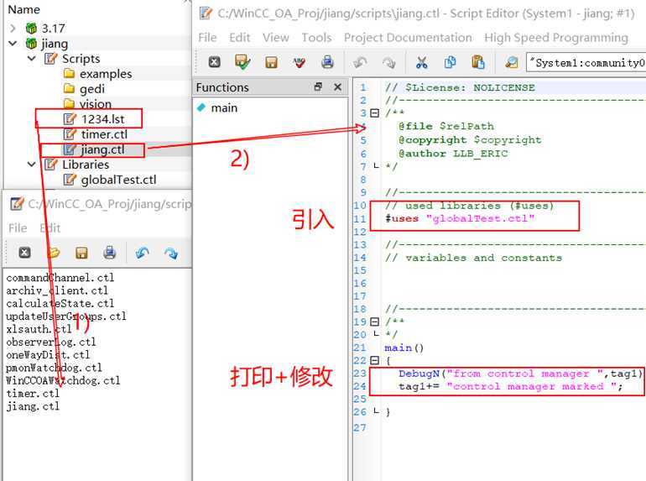Click jiang.ctl line in list file
The image size is (646, 481).
click(x=33, y=406)
